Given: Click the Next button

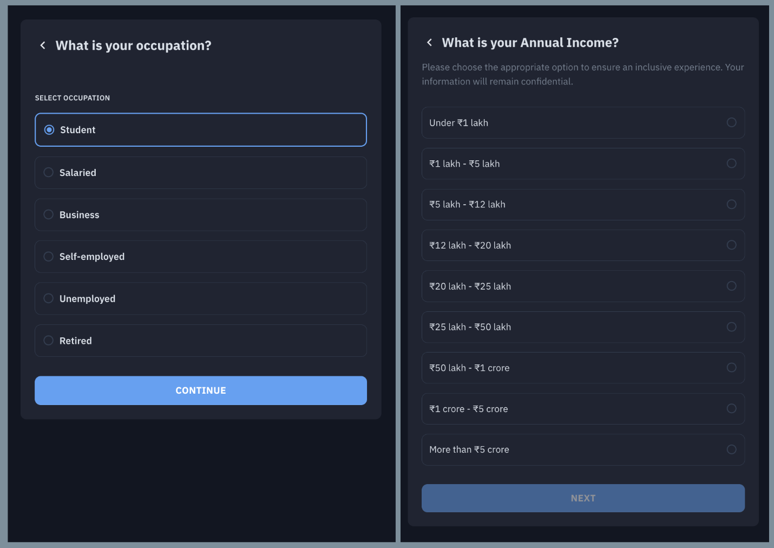Looking at the screenshot, I should [x=583, y=498].
